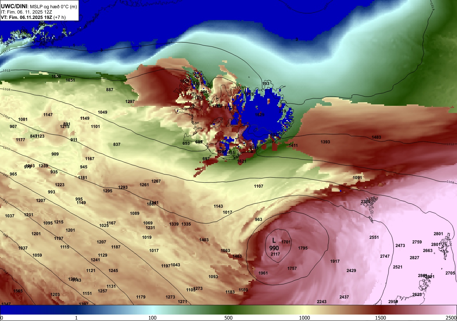Screen dimensions: 457x321
Task: Click the 1393 height label
Action: (x=325, y=142)
